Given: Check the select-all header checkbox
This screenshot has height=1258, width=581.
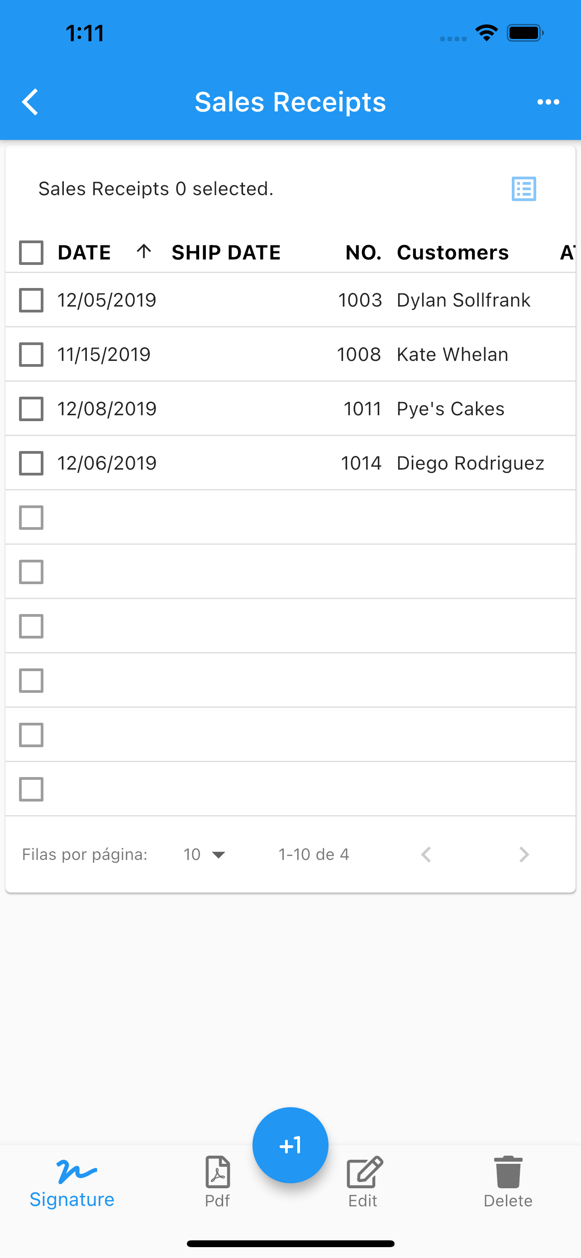Looking at the screenshot, I should coord(31,253).
